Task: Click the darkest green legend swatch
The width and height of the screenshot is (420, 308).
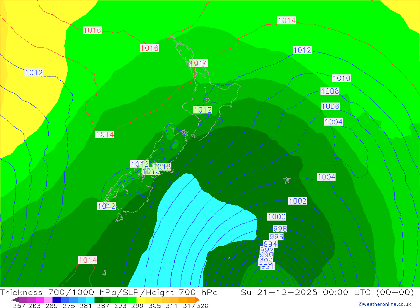Action: [x=99, y=300]
